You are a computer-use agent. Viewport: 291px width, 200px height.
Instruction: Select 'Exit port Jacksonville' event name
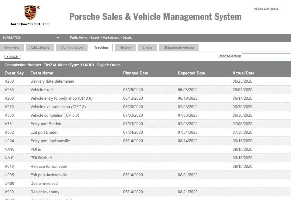(x=49, y=175)
